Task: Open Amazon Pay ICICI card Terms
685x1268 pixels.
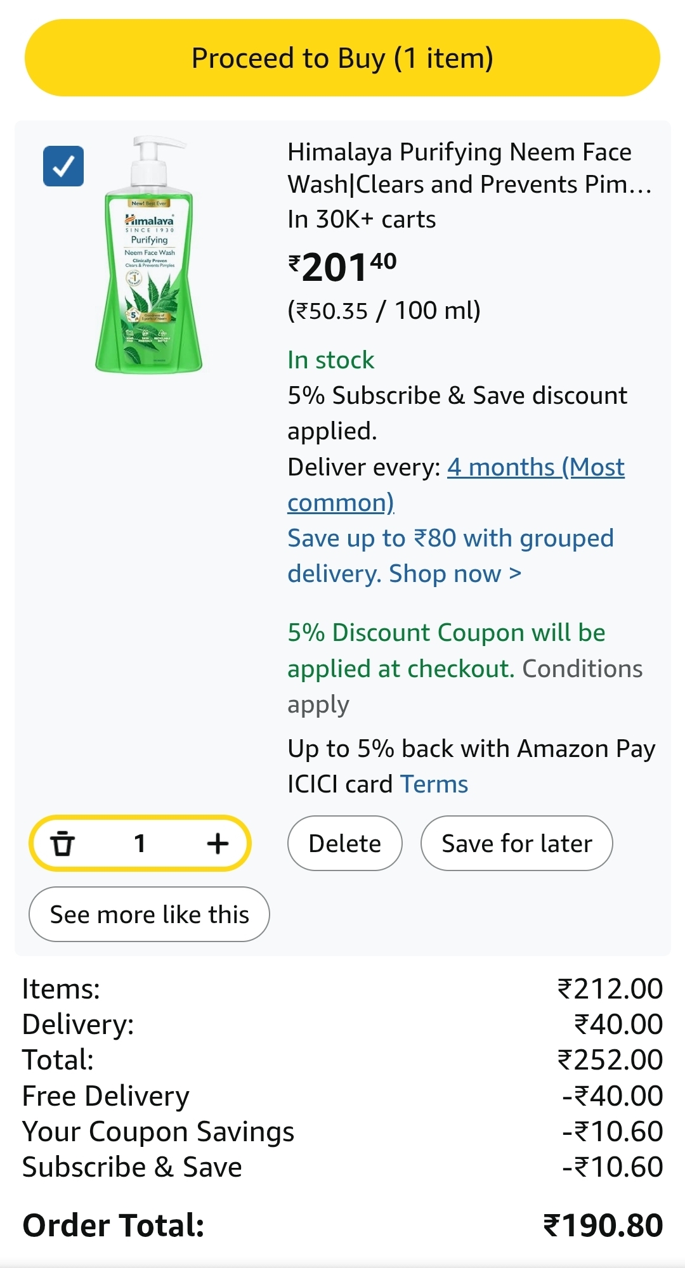Action: click(x=434, y=784)
